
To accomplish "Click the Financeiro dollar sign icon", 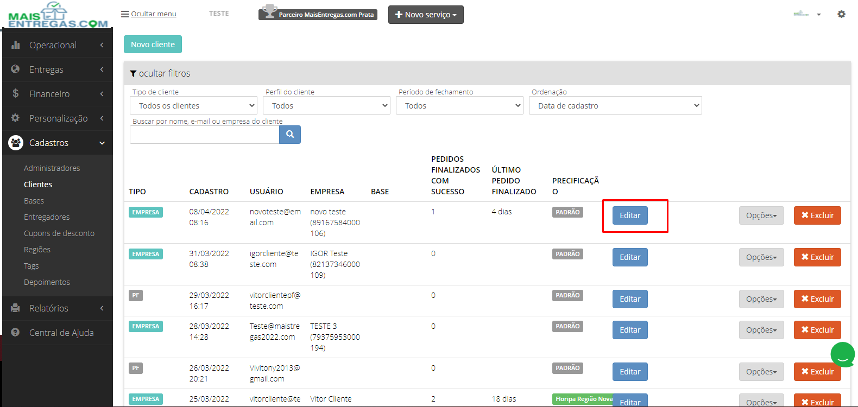I will point(16,94).
